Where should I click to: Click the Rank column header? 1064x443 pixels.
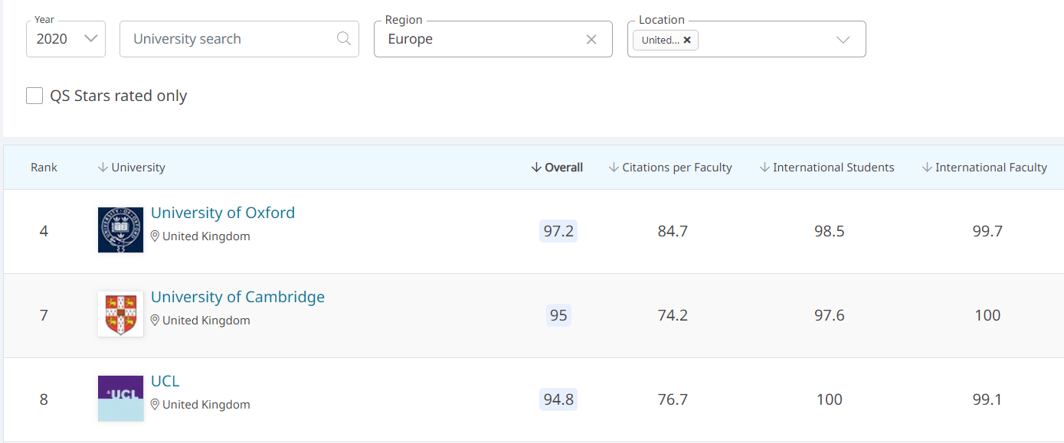(44, 168)
